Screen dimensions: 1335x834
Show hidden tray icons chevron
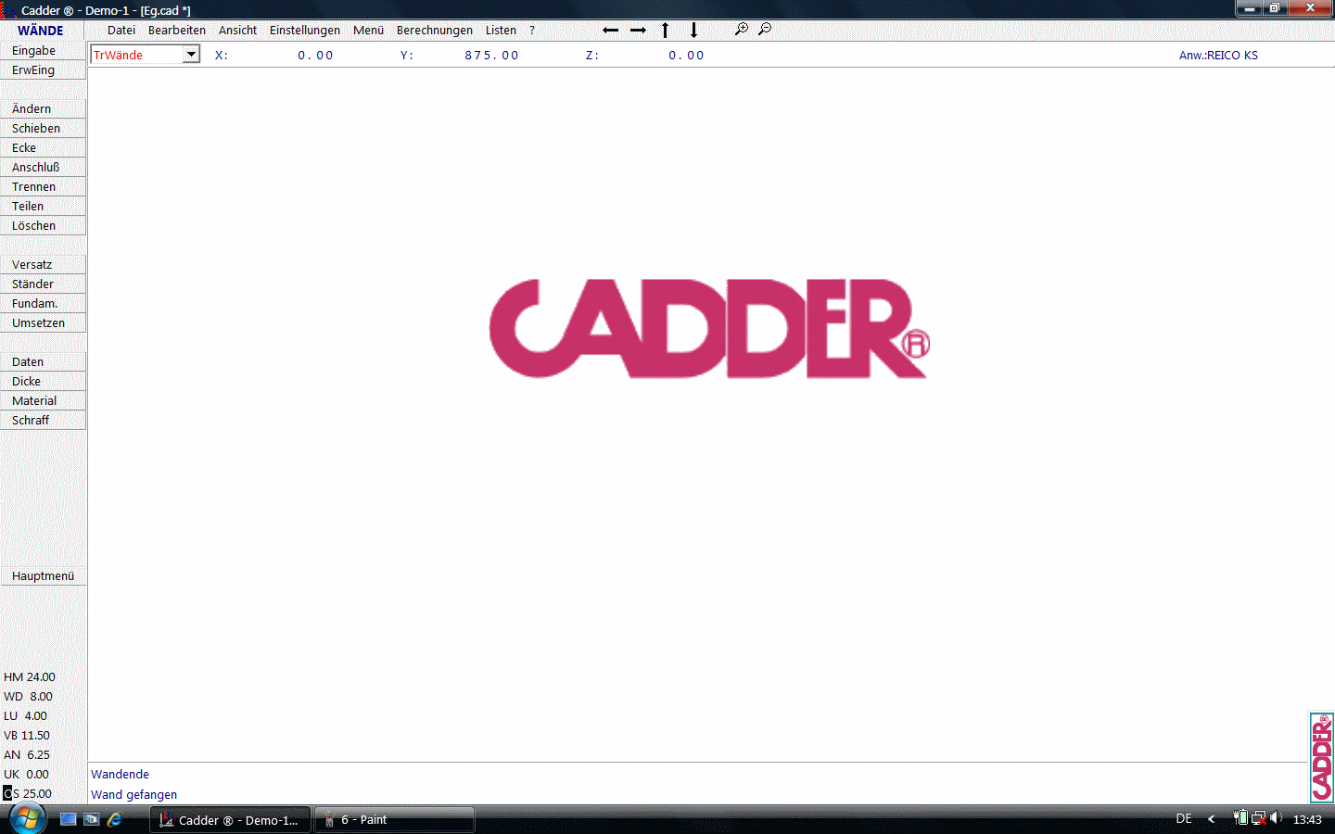tap(1211, 819)
